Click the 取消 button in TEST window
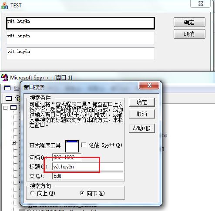Viewport: 215px width, 211px height. tap(189, 34)
